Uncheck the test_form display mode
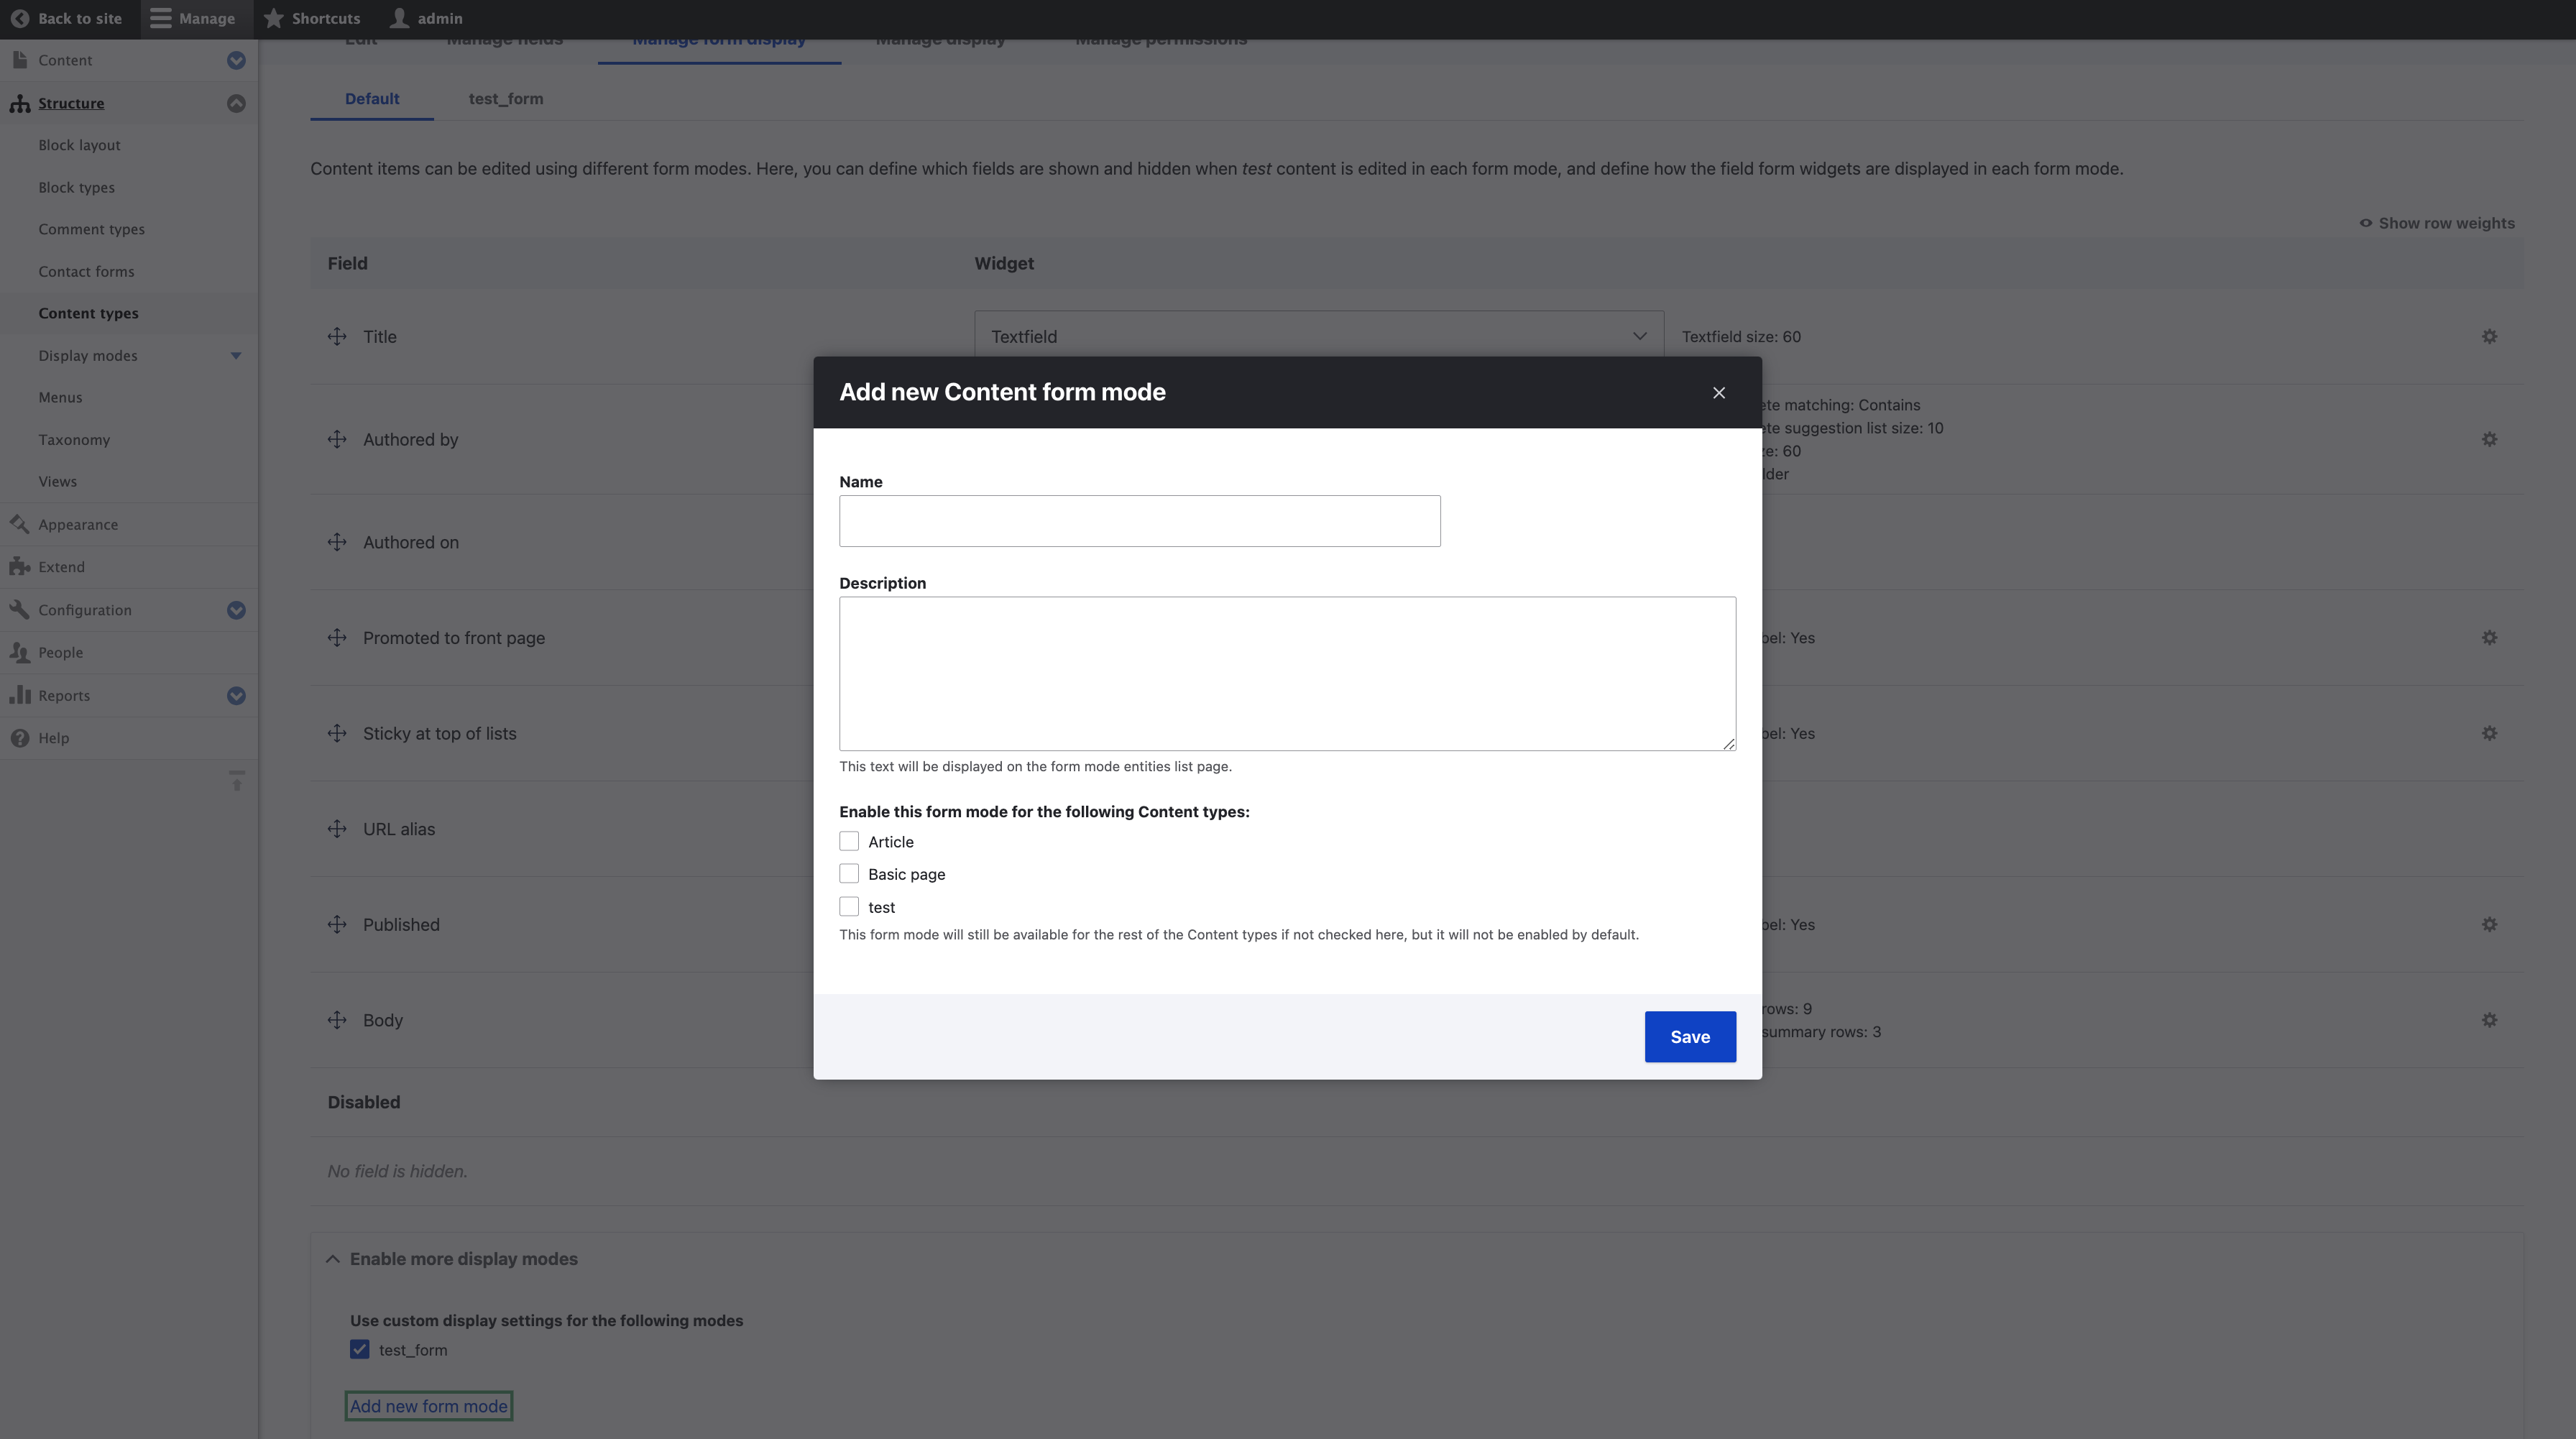 (x=359, y=1349)
